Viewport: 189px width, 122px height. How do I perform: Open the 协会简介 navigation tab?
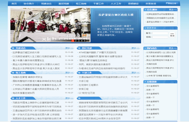(29, 3)
